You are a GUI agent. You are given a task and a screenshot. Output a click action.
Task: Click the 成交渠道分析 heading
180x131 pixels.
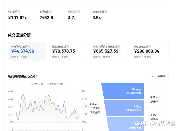[x=19, y=35]
